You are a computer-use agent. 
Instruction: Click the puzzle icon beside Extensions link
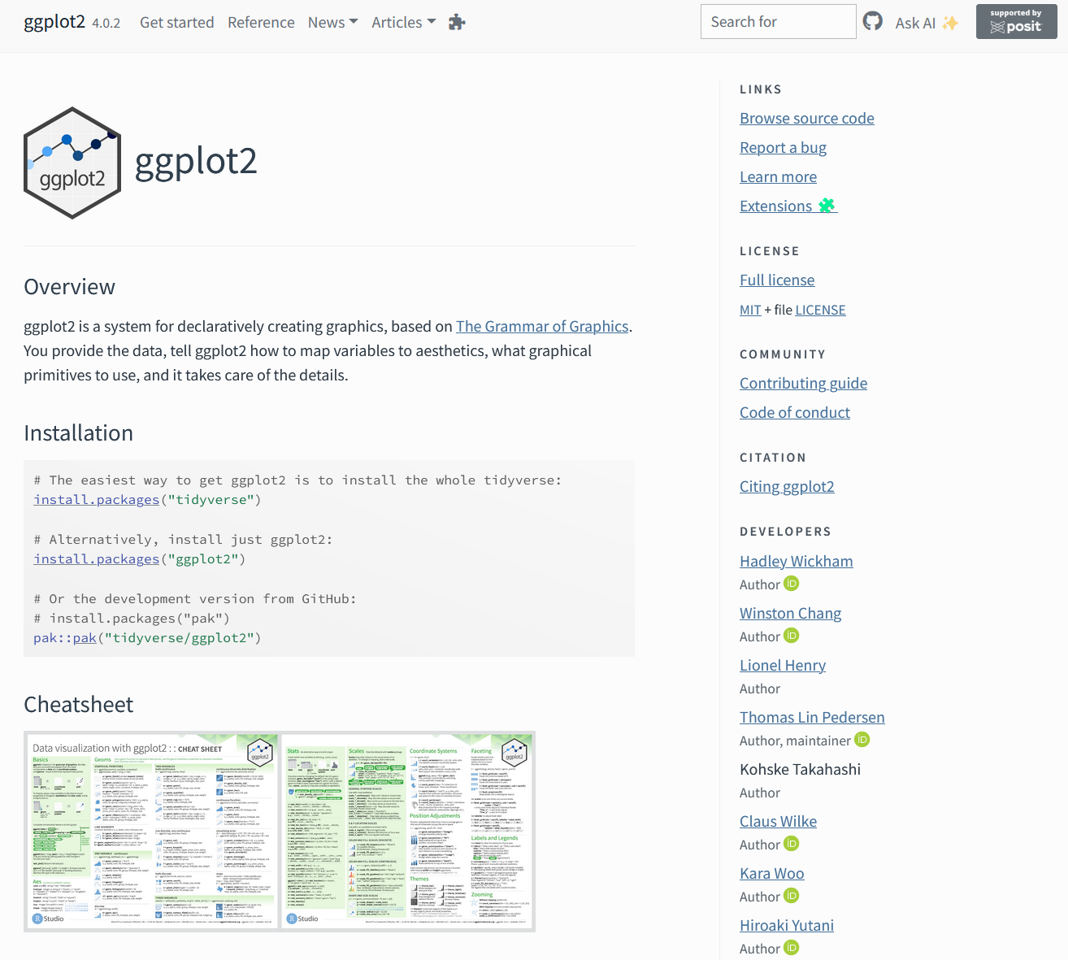coord(827,205)
